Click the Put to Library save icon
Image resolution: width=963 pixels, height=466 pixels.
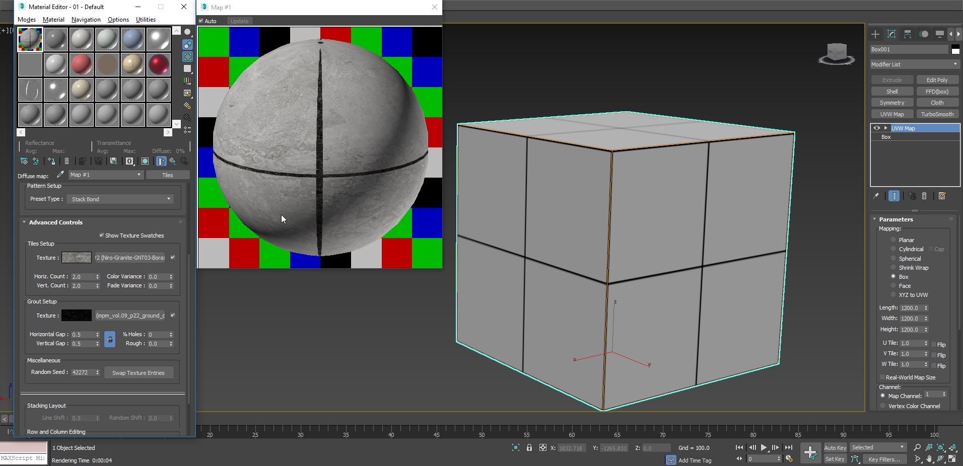pyautogui.click(x=113, y=161)
